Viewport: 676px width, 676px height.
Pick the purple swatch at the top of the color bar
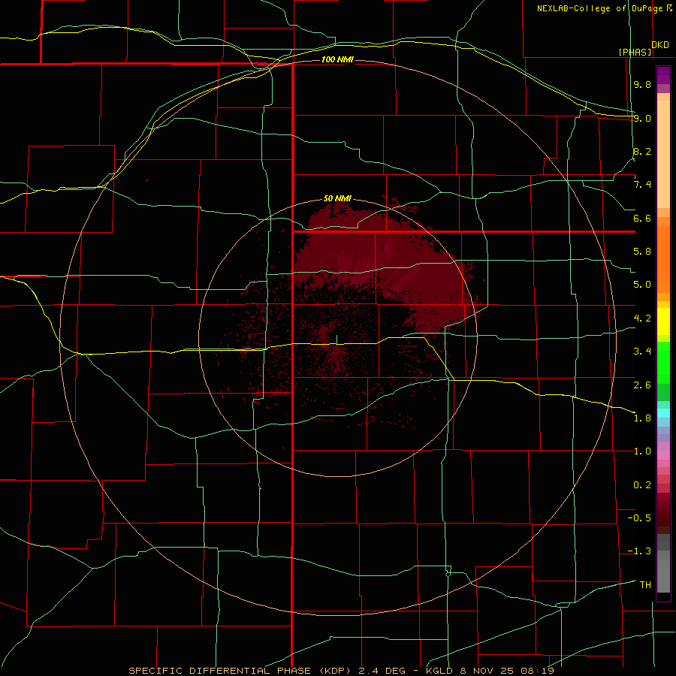663,75
